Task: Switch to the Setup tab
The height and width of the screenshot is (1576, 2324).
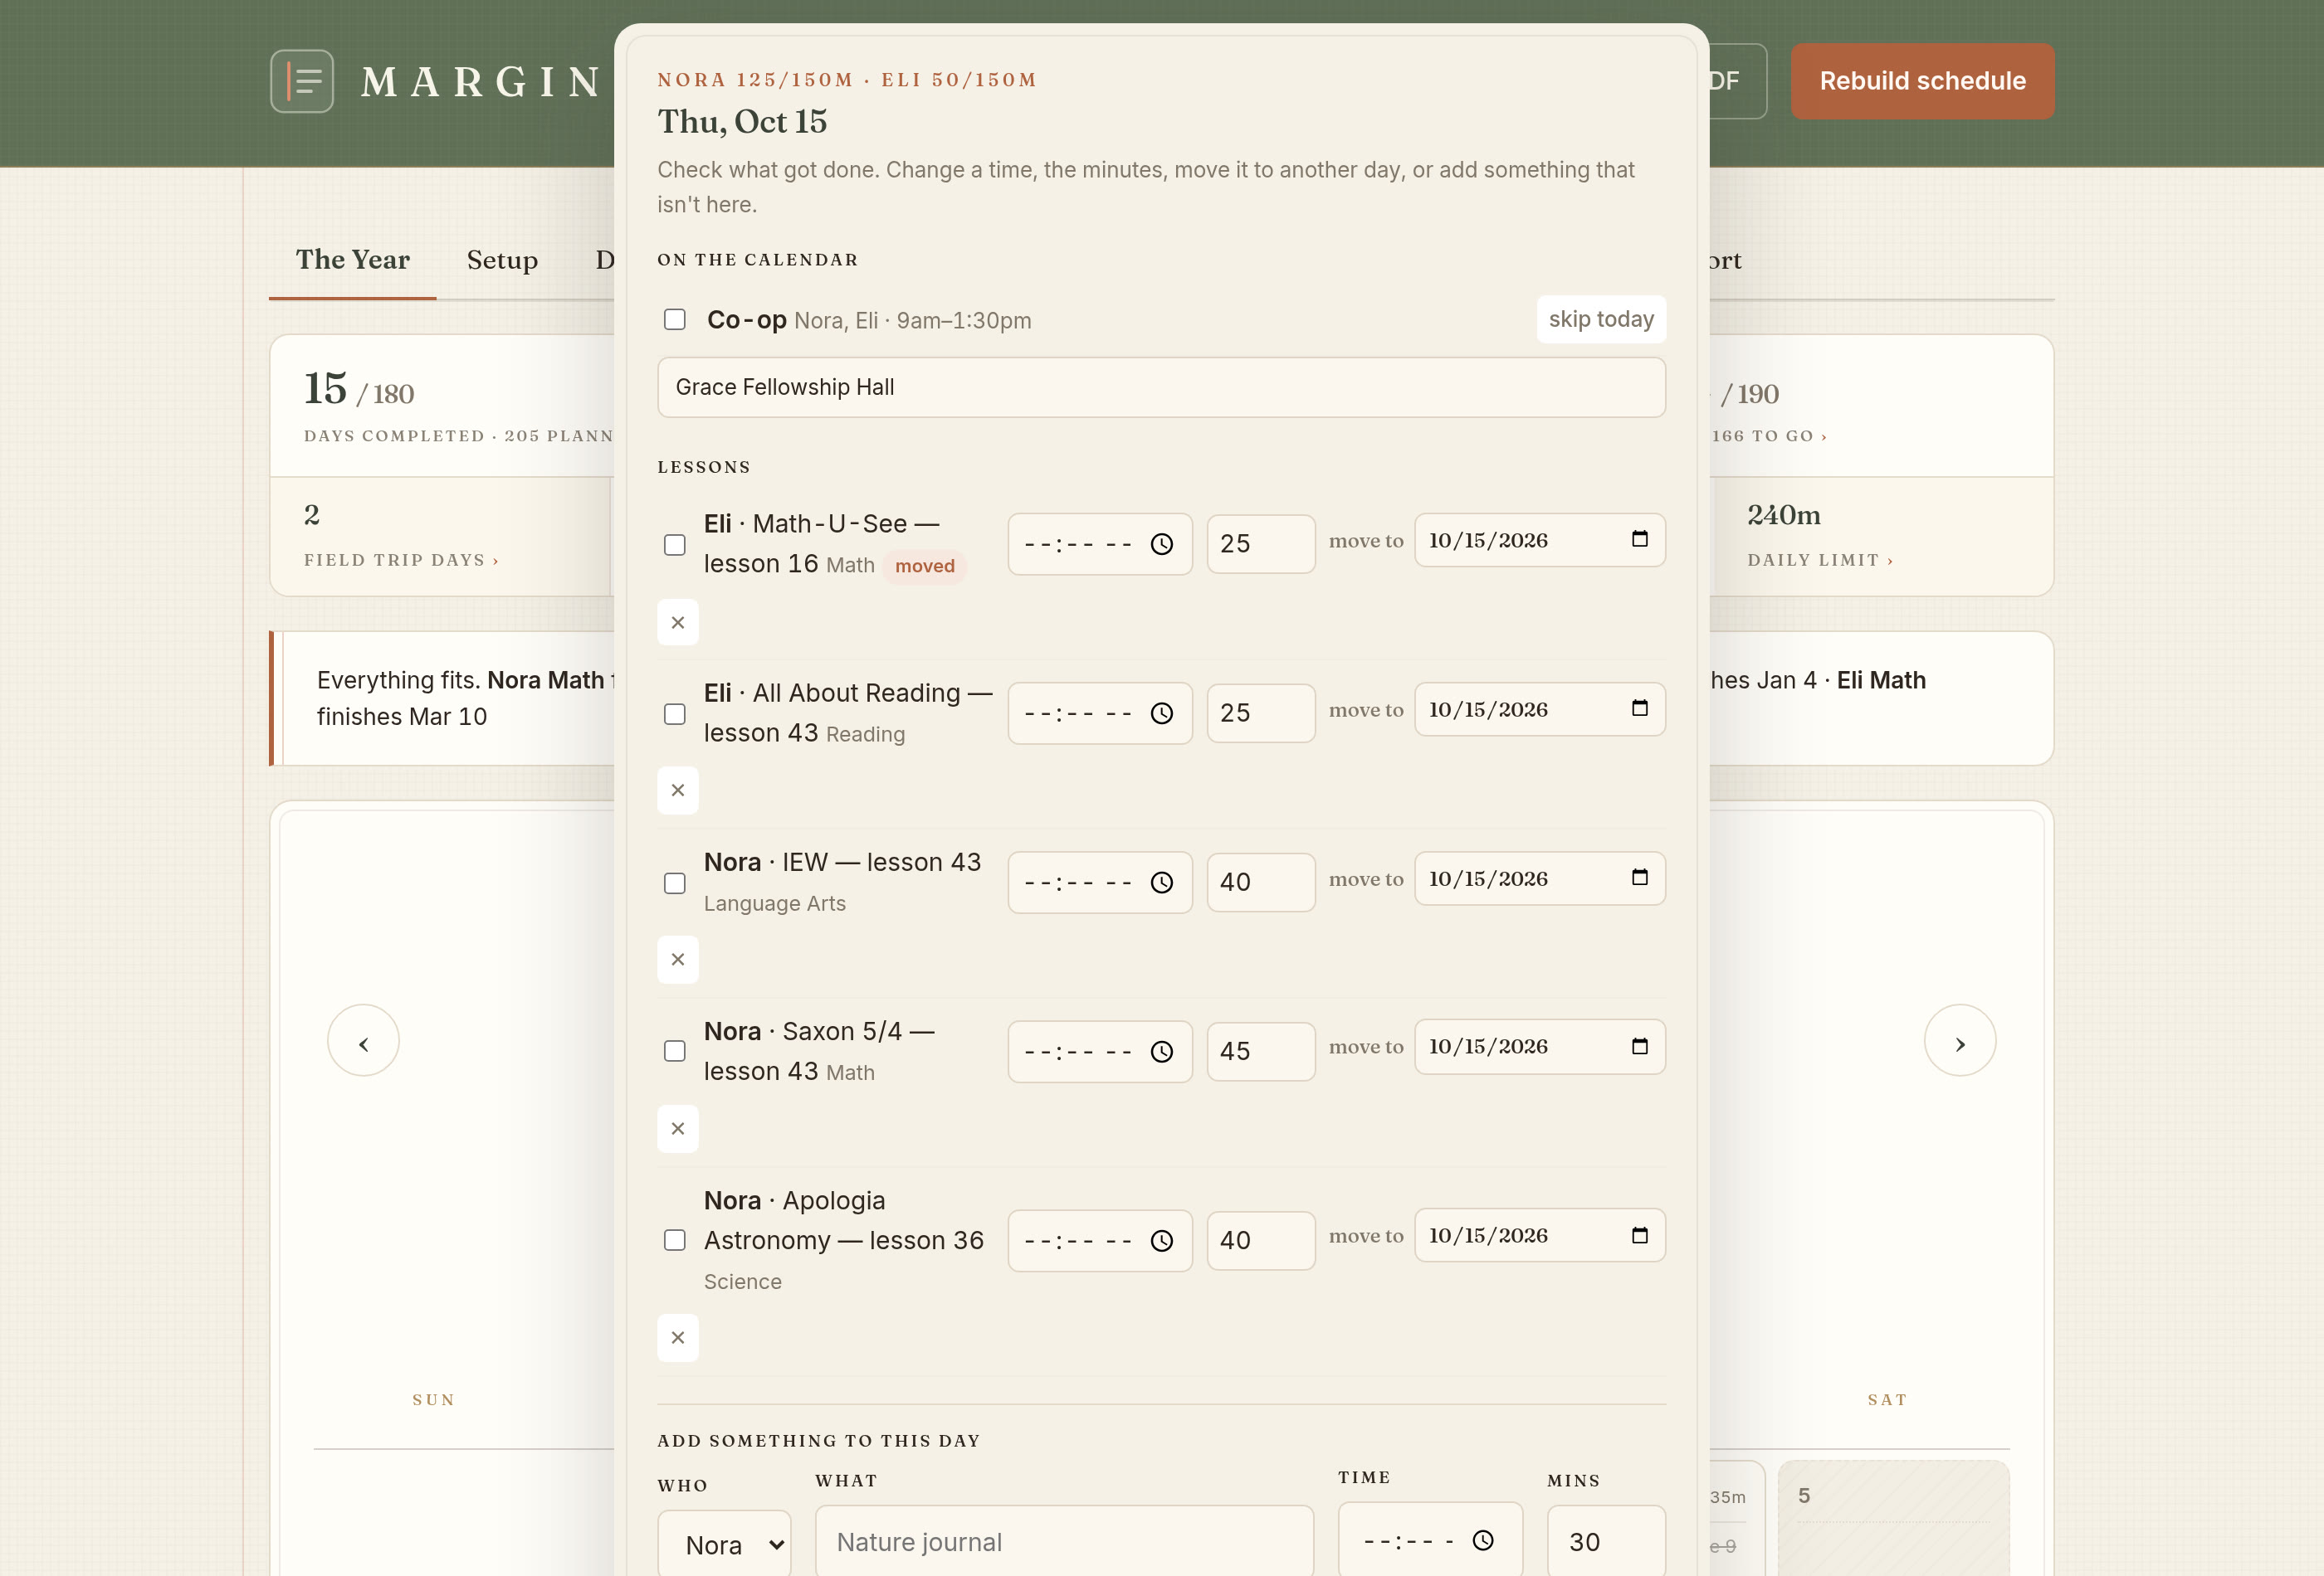Action: pos(502,260)
